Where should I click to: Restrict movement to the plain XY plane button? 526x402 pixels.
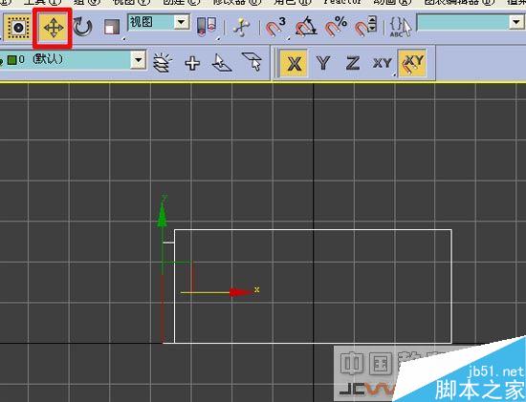click(383, 63)
